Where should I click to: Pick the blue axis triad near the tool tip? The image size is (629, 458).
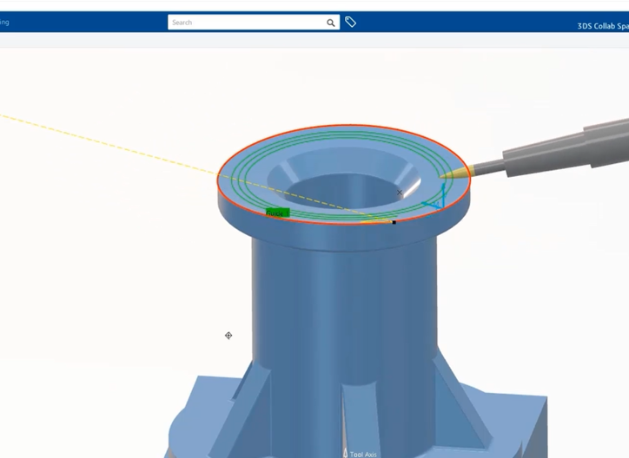437,200
